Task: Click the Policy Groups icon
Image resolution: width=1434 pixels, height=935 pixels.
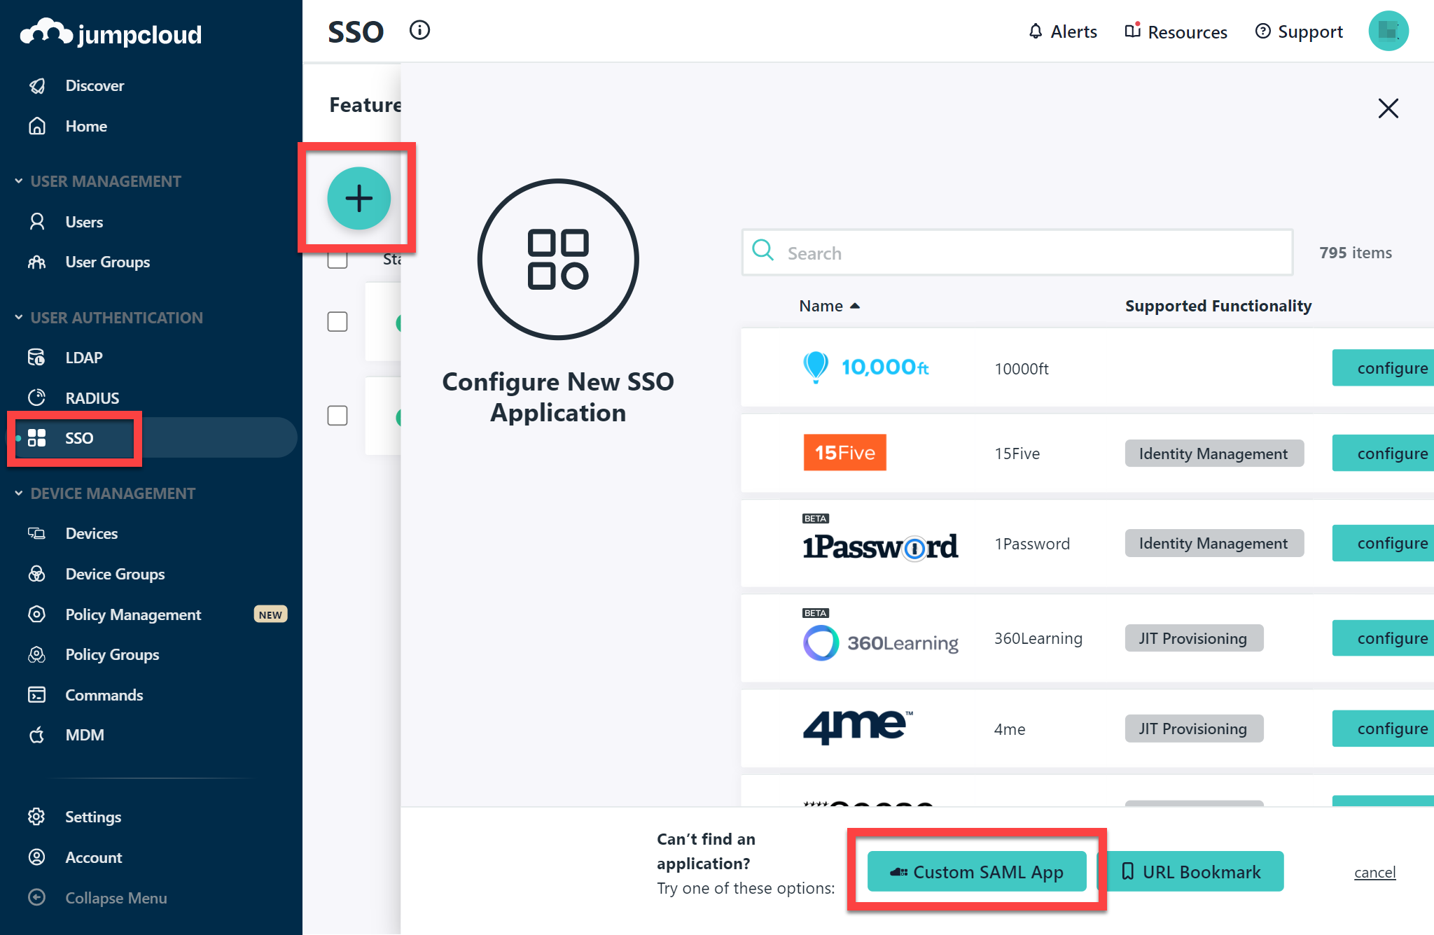Action: click(37, 654)
